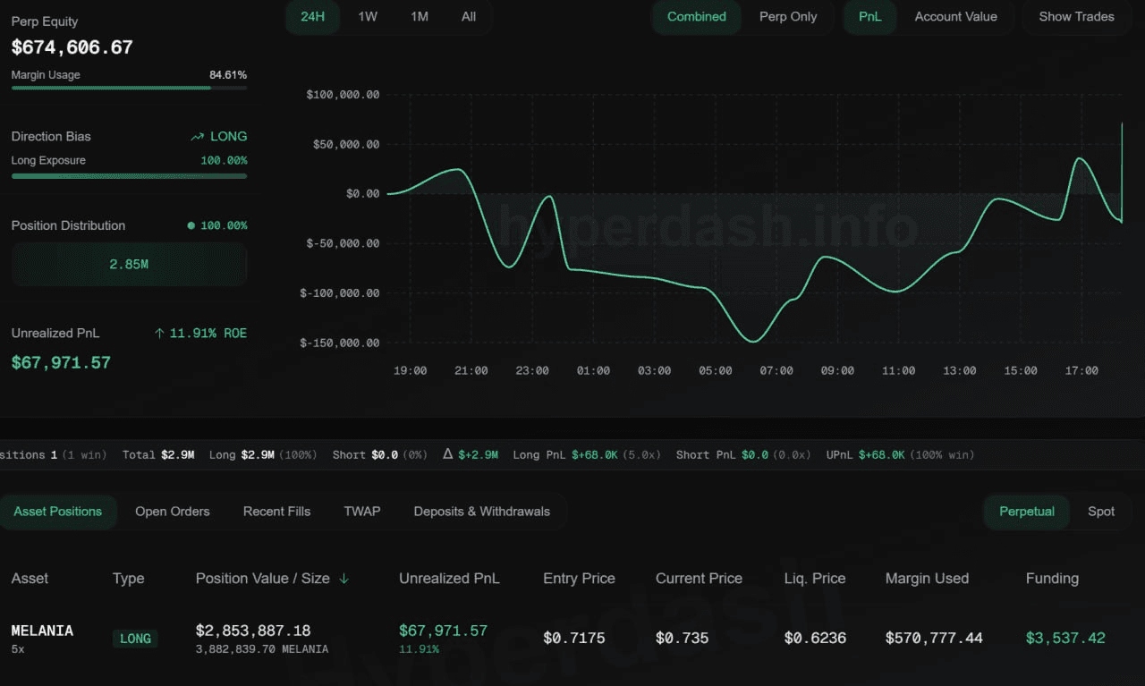Click the $-150,000.00 axis label
The width and height of the screenshot is (1145, 686).
[x=340, y=343]
